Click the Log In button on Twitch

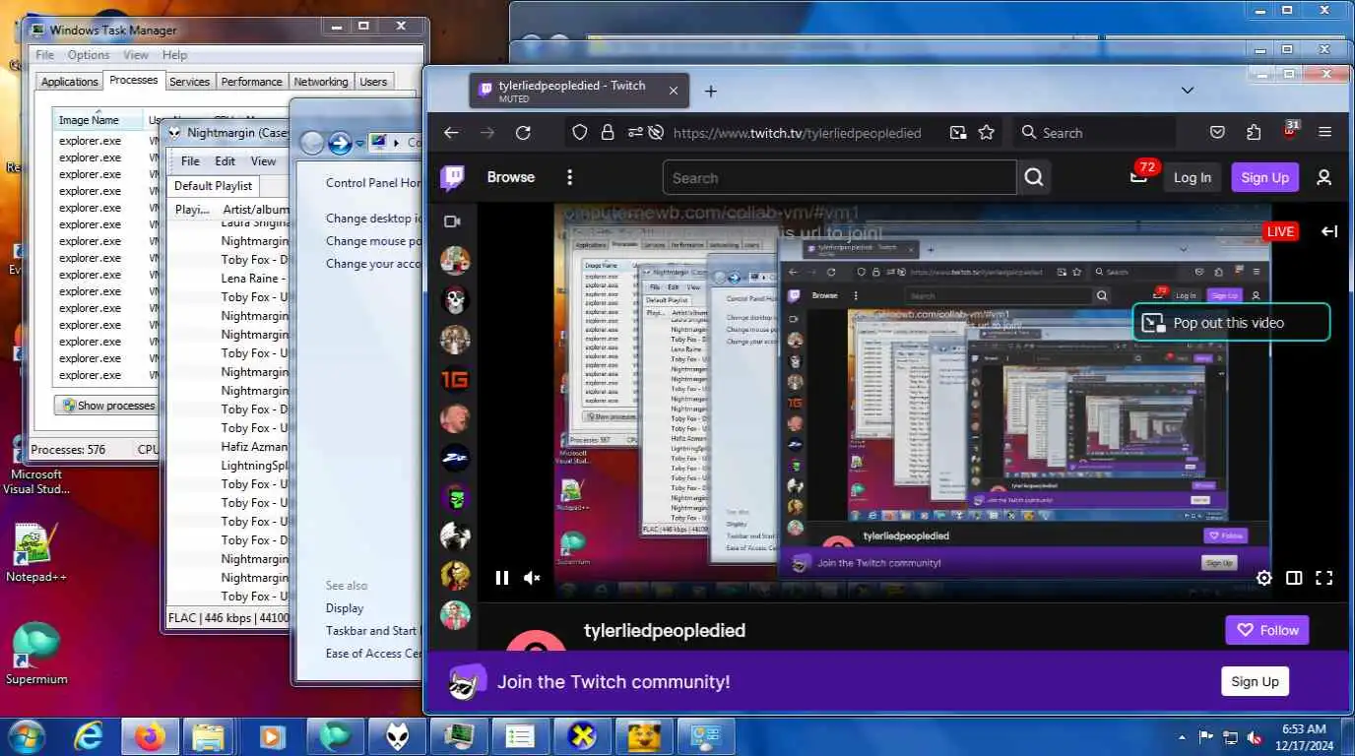point(1193,177)
